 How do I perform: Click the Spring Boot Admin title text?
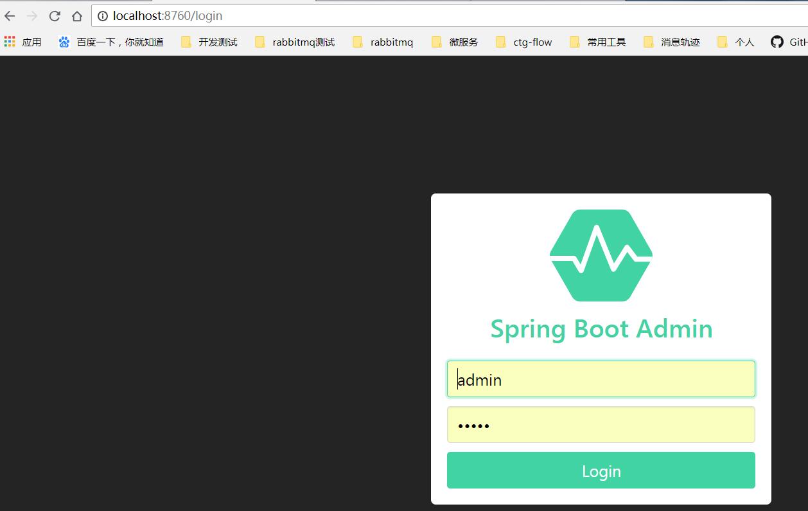pos(601,329)
